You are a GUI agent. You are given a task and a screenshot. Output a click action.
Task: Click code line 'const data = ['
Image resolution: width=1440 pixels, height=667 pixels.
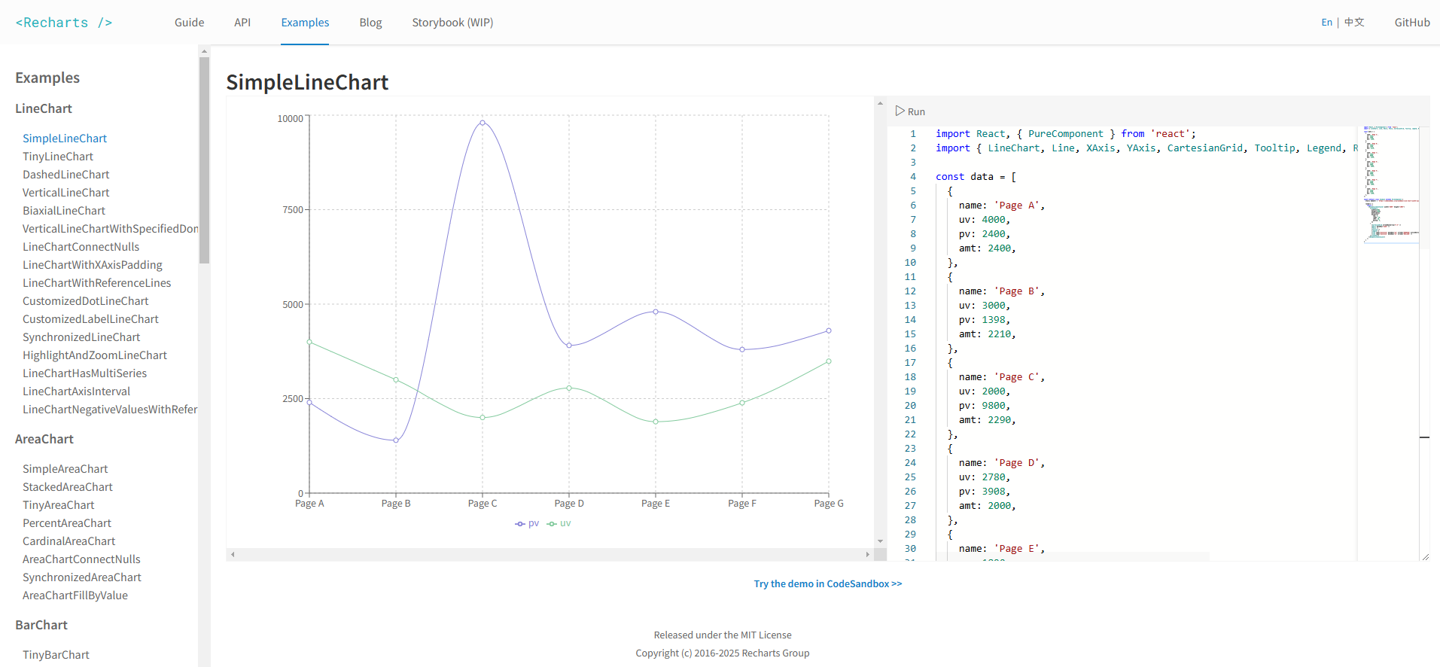(x=976, y=177)
